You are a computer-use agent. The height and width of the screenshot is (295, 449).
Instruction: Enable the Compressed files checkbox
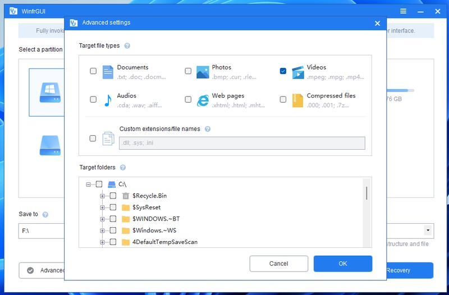(283, 99)
